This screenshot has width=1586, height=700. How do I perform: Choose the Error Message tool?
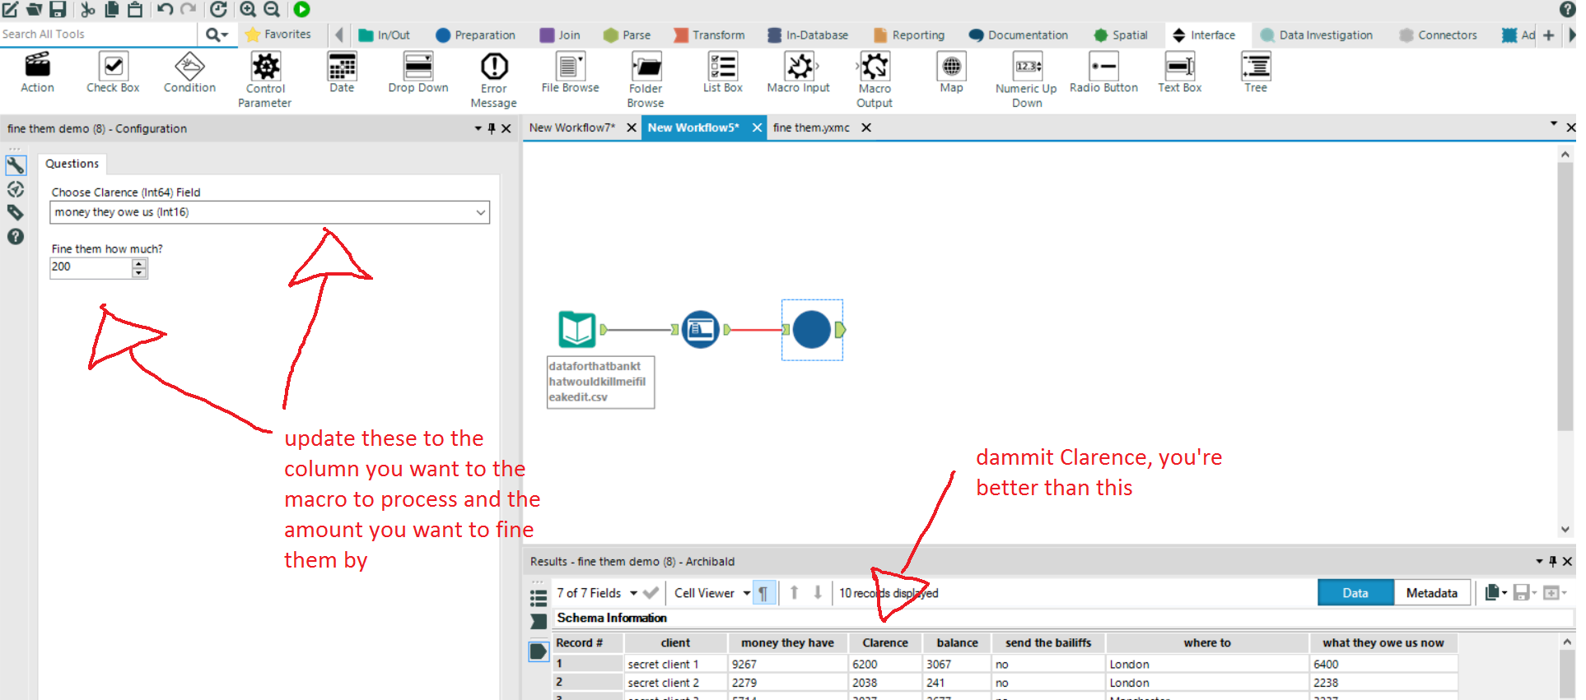click(x=494, y=80)
